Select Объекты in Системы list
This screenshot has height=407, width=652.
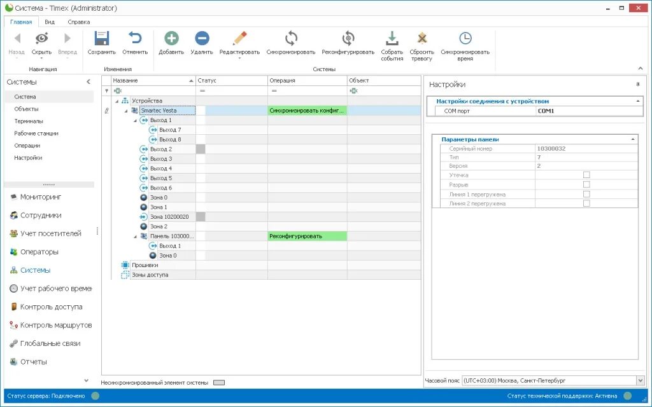pos(26,109)
